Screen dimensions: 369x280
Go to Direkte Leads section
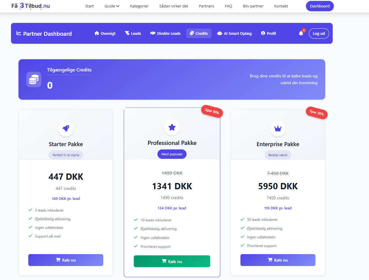(x=165, y=33)
